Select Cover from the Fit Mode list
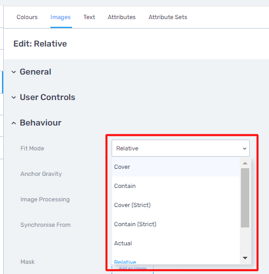The image size is (269, 274). (176, 167)
